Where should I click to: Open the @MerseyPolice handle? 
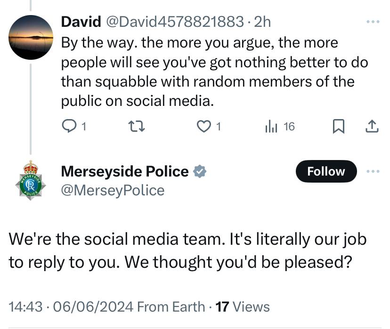pyautogui.click(x=113, y=191)
